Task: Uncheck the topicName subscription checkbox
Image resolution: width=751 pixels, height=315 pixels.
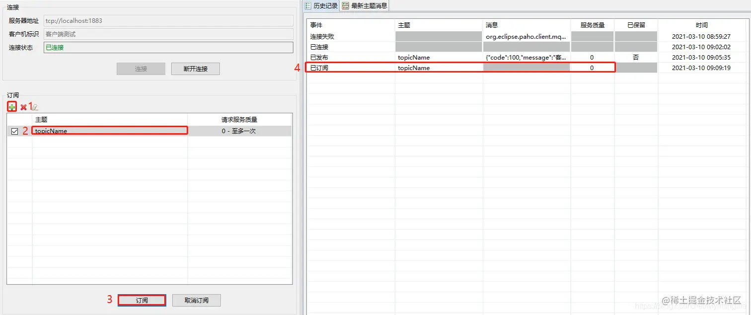Action: point(14,131)
